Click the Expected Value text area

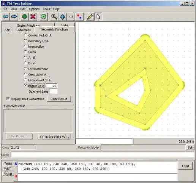point(38,121)
